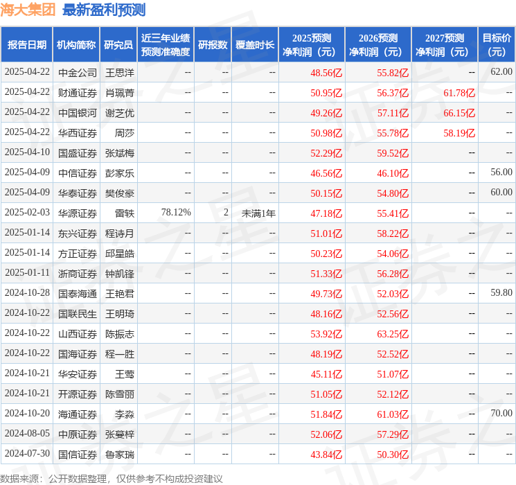Select the 方正证券 institution cell

coord(78,254)
